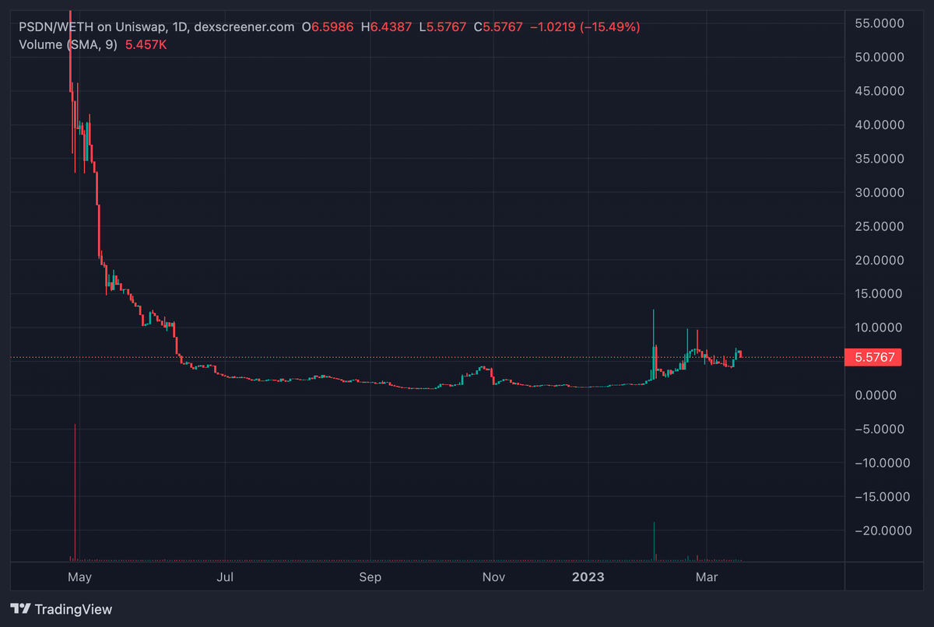This screenshot has width=934, height=627.
Task: Select the Sep label on time axis
Action: [x=370, y=577]
